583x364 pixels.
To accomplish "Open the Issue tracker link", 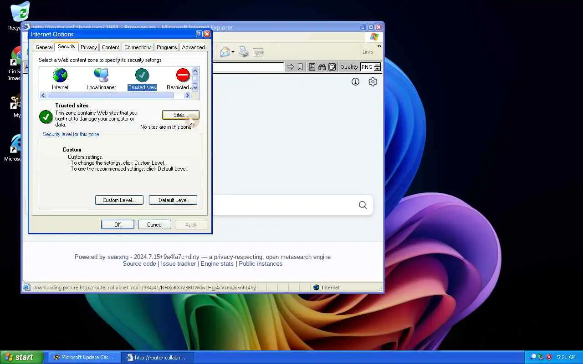I will 178,264.
